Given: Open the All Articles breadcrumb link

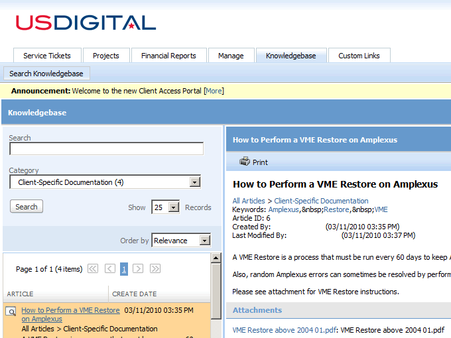Looking at the screenshot, I should tap(249, 201).
